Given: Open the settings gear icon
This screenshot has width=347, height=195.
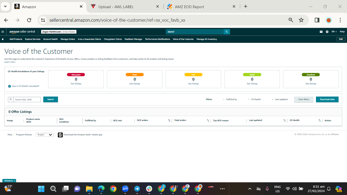Looking at the screenshot, I should pos(327,32).
